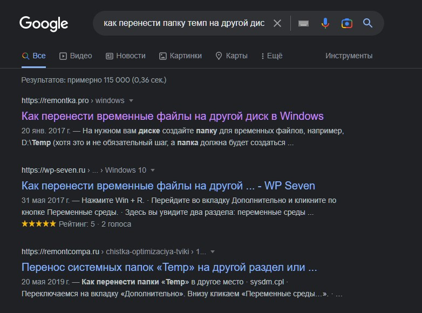Viewport: 422px width, 313px height.
Task: Switch to the Видео tab
Action: [x=76, y=56]
